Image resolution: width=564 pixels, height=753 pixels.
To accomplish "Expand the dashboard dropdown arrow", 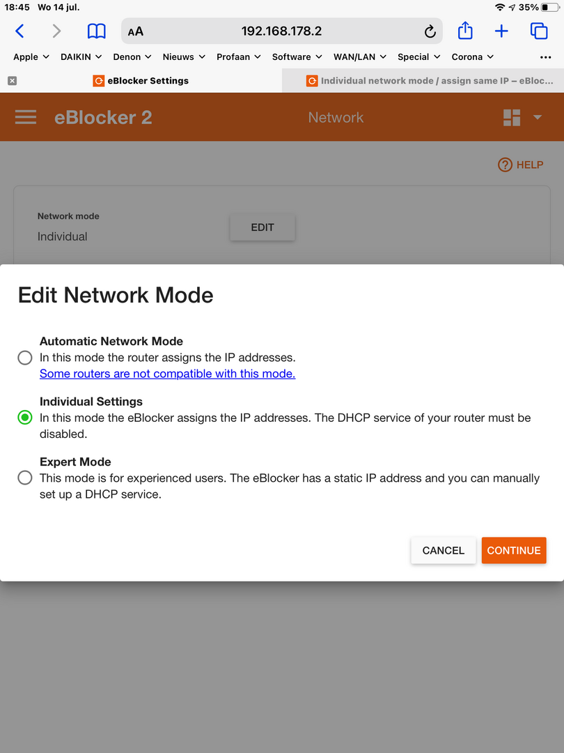I will (537, 117).
